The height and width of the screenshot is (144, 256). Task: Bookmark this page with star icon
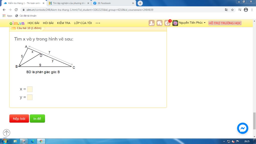pos(232,10)
